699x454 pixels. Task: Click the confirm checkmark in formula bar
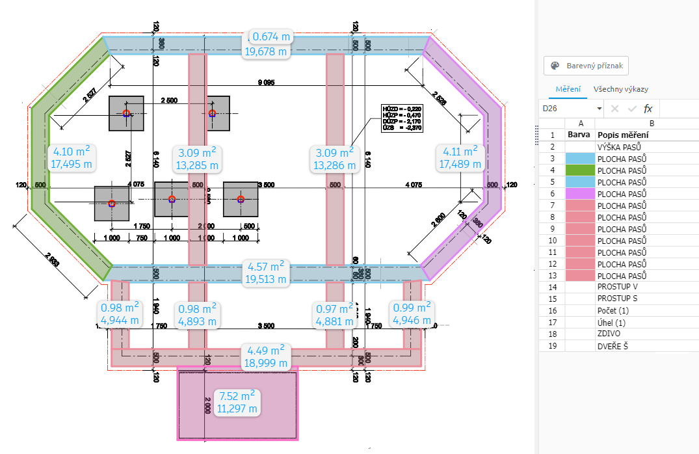631,109
